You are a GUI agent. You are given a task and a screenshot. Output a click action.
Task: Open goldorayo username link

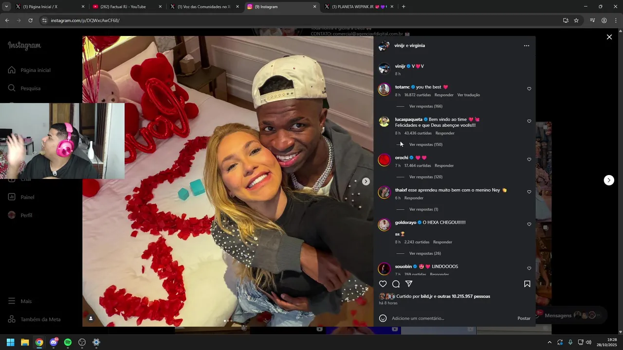coord(405,223)
